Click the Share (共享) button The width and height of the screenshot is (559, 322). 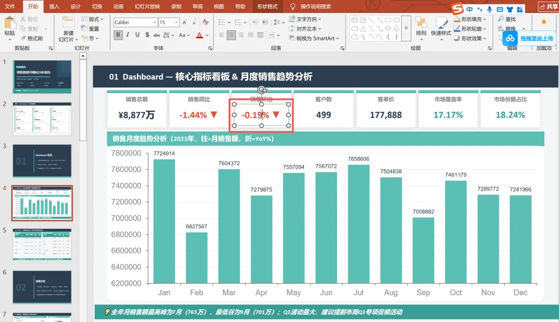tap(548, 6)
